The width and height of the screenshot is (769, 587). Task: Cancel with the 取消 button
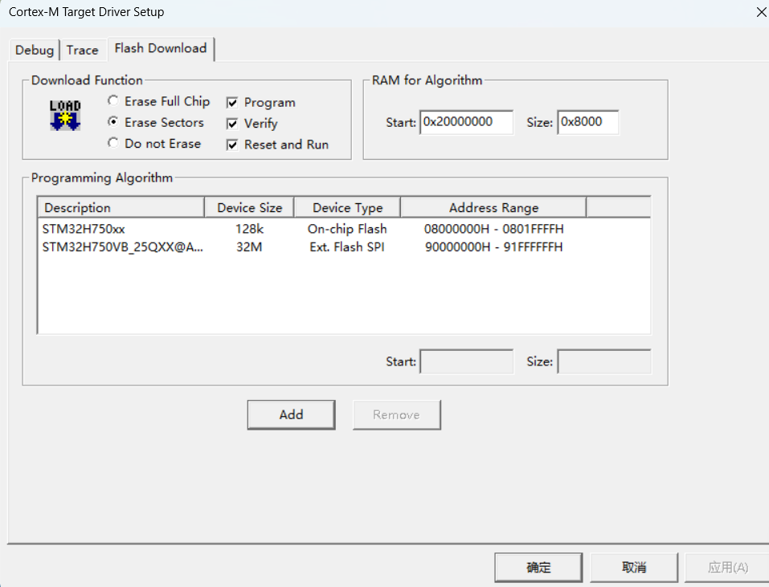634,568
